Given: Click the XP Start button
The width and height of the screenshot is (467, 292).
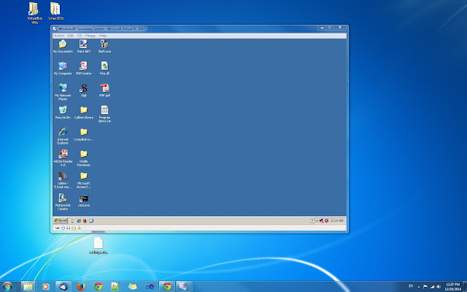Looking at the screenshot, I should 61,220.
